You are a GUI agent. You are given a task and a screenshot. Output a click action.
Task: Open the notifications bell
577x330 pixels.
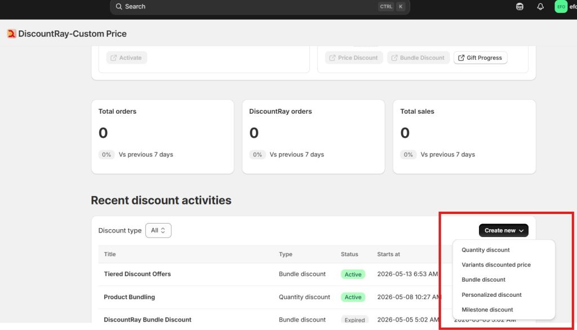coord(540,7)
